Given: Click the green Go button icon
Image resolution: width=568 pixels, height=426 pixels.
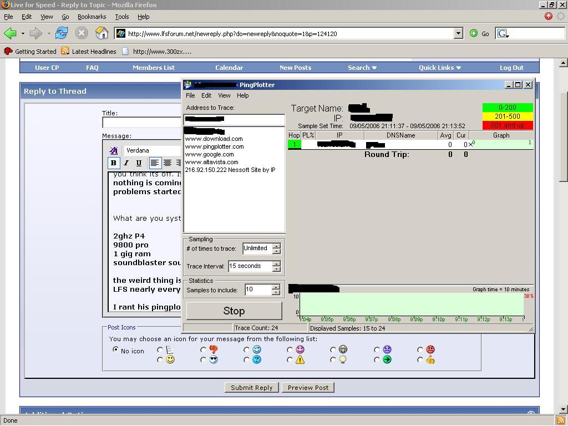Looking at the screenshot, I should point(474,34).
